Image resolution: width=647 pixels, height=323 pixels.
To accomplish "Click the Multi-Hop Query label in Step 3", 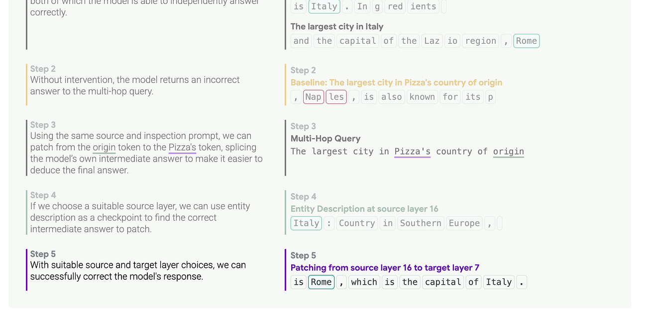I will click(x=325, y=138).
